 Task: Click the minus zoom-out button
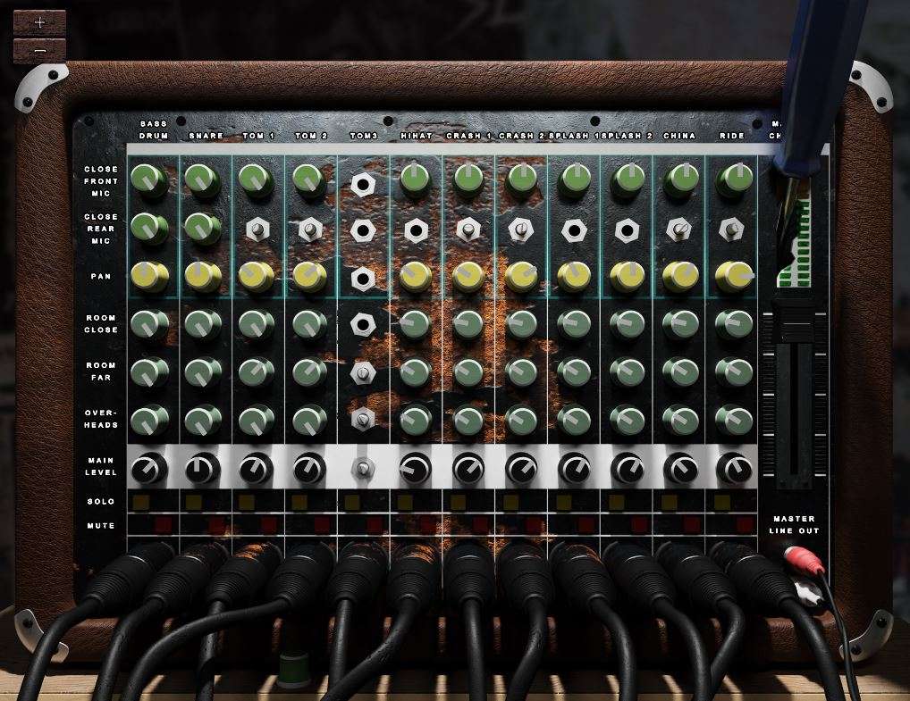tap(39, 51)
